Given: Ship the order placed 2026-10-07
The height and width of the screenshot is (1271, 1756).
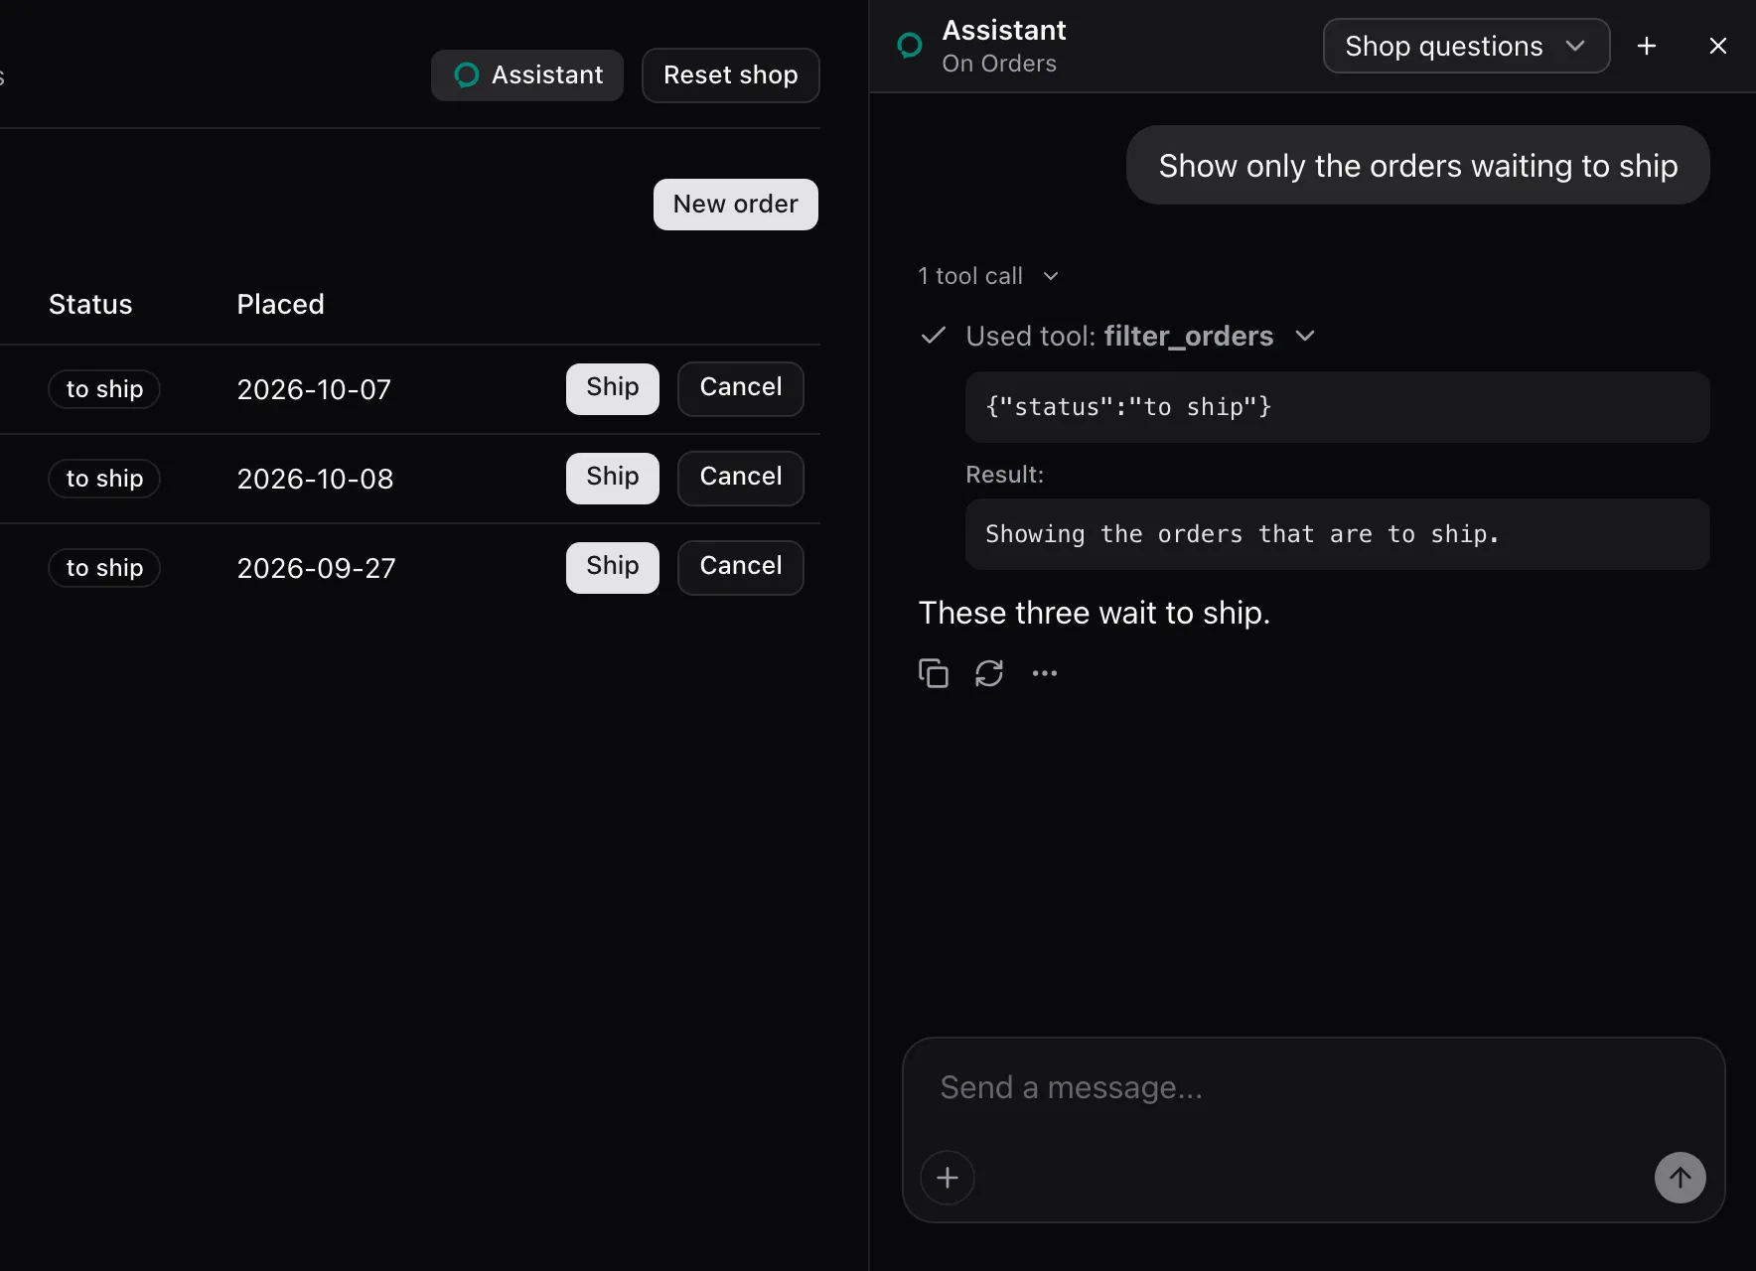Looking at the screenshot, I should click(x=613, y=388).
